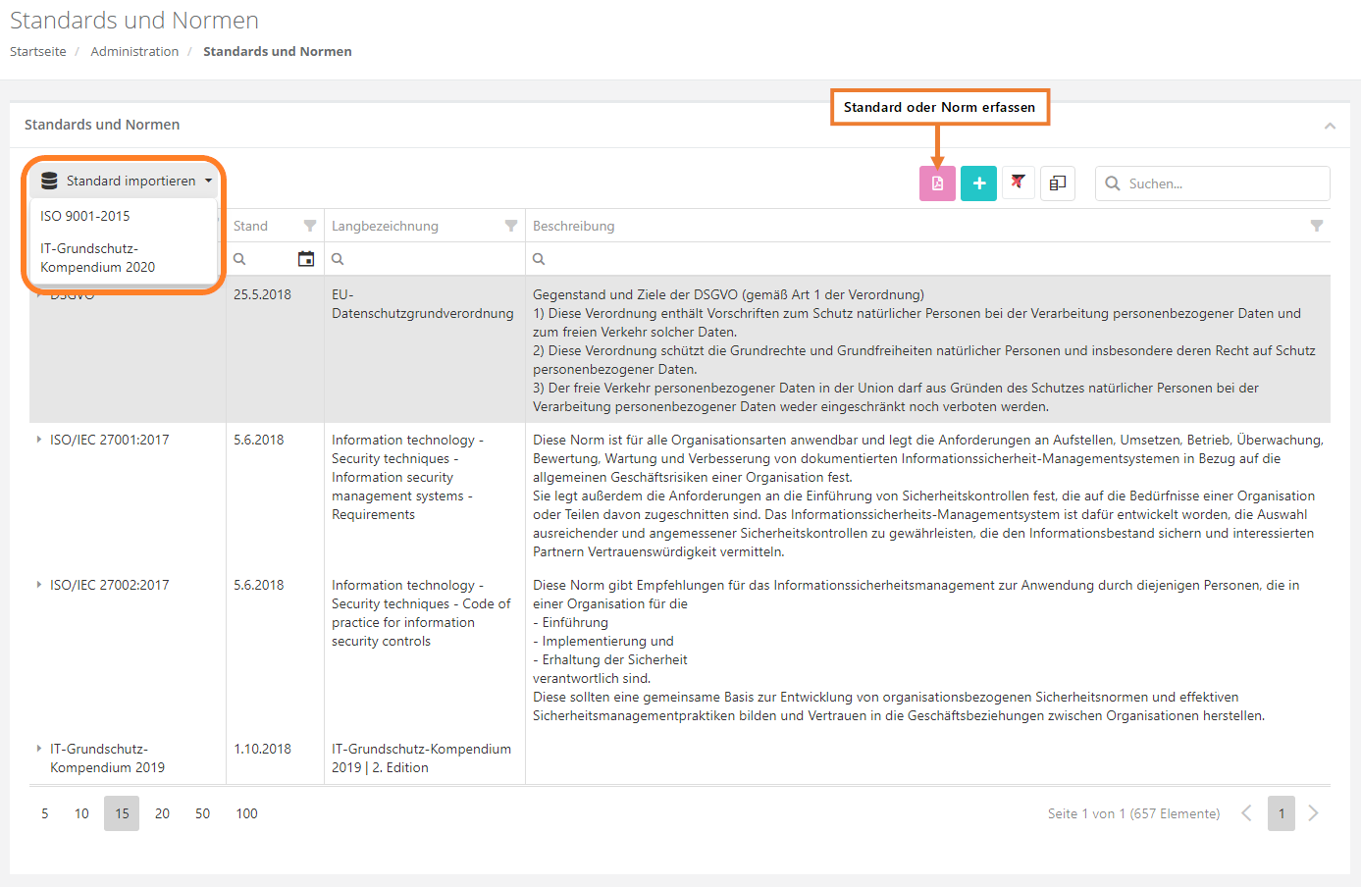
Task: Open the Langbezeichnung column filter funnel
Action: [x=511, y=226]
